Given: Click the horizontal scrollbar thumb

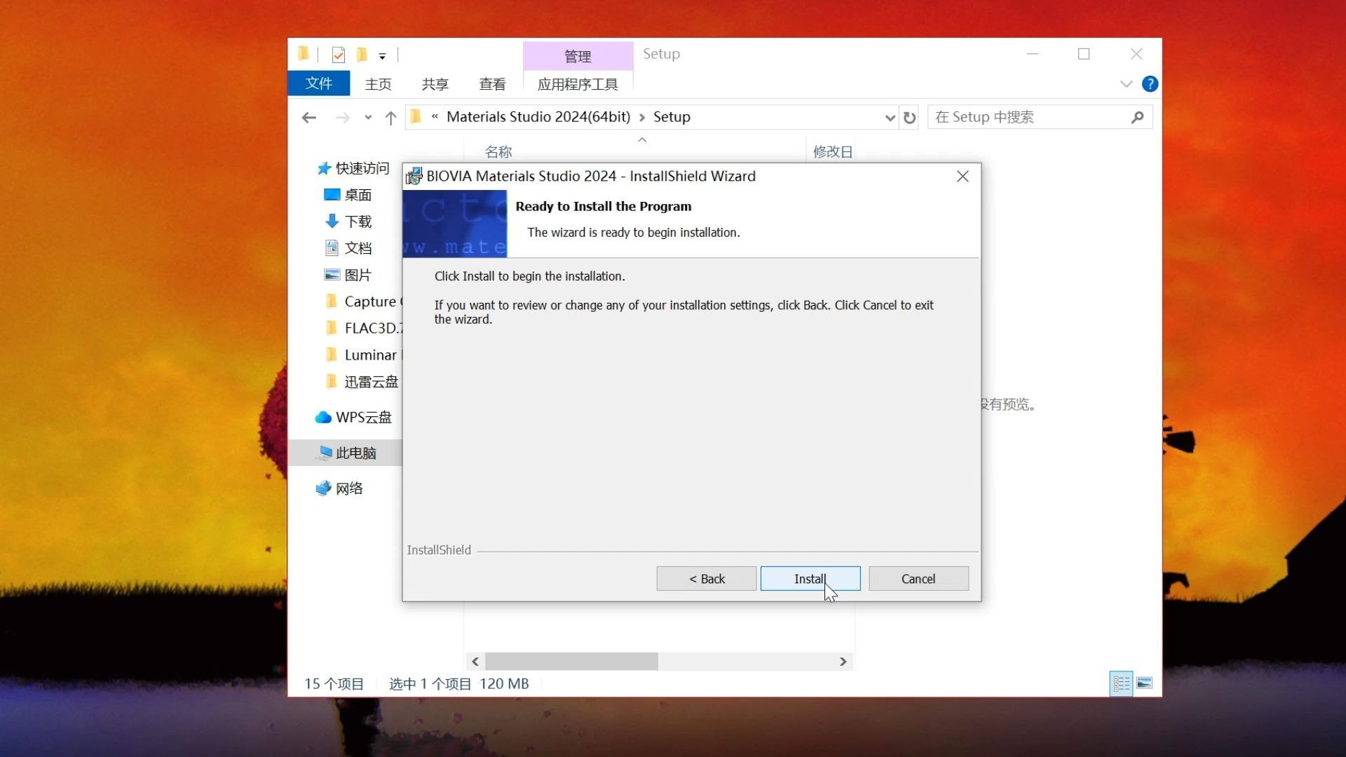Looking at the screenshot, I should (571, 662).
